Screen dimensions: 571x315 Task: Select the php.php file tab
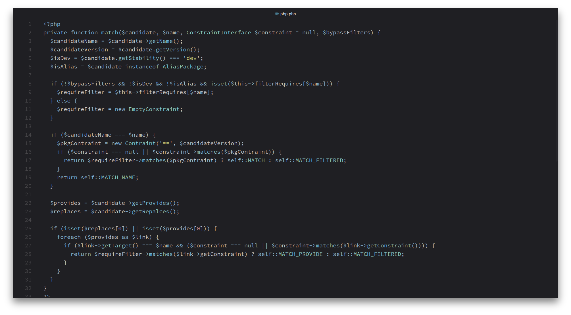[288, 14]
